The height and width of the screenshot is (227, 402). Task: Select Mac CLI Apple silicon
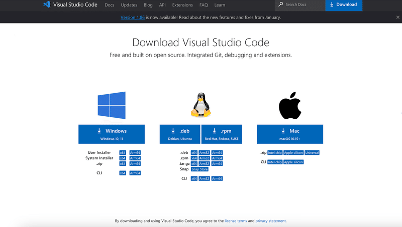click(x=293, y=162)
